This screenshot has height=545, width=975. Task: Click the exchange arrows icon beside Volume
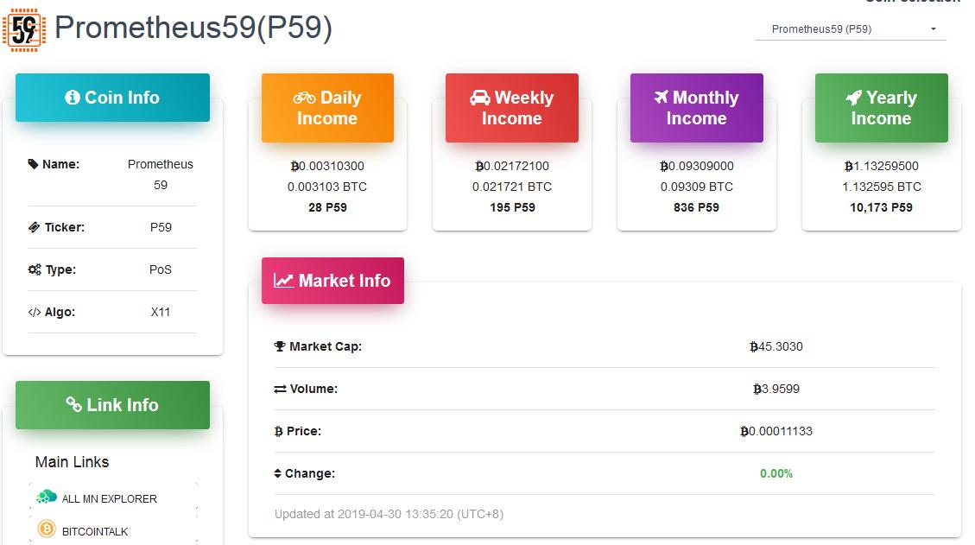(x=278, y=389)
